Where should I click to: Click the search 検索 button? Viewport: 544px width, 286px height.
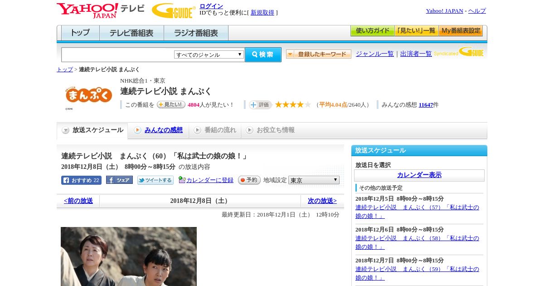(x=263, y=54)
